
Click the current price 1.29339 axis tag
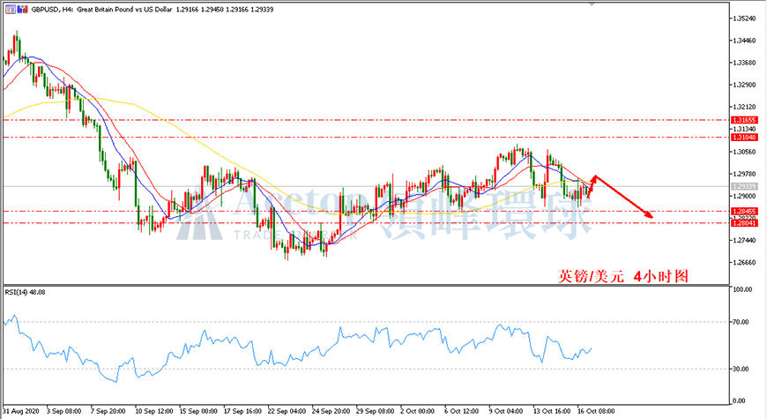pyautogui.click(x=744, y=186)
